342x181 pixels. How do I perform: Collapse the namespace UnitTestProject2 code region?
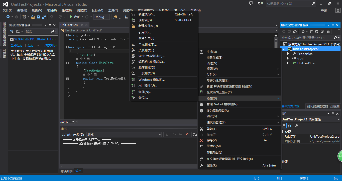click(68, 47)
